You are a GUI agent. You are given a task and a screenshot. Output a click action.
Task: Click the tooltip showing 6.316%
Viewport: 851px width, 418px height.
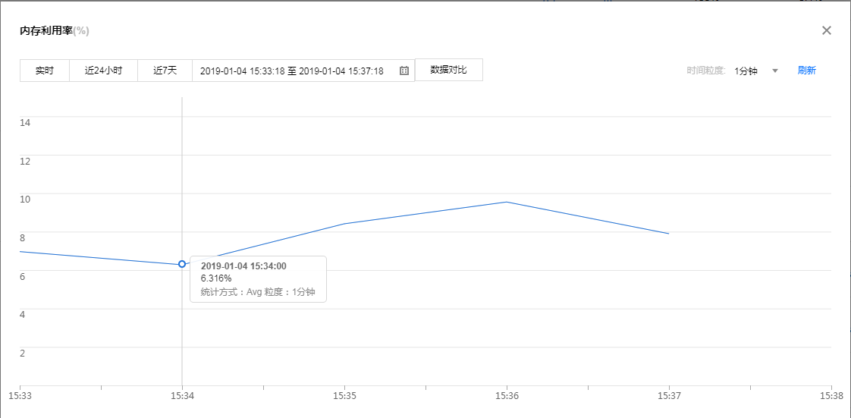coord(258,279)
